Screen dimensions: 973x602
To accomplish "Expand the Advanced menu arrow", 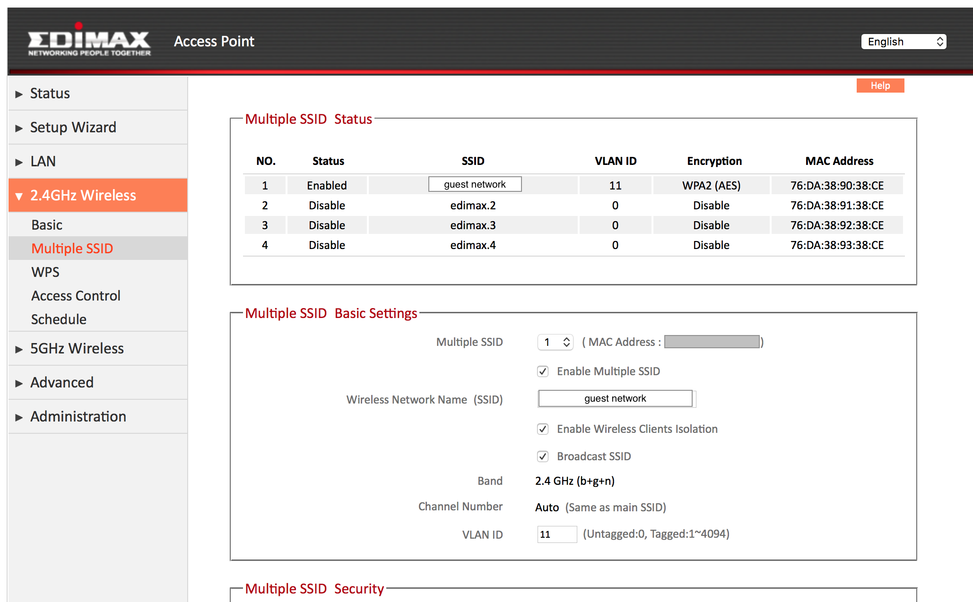I will pyautogui.click(x=19, y=383).
